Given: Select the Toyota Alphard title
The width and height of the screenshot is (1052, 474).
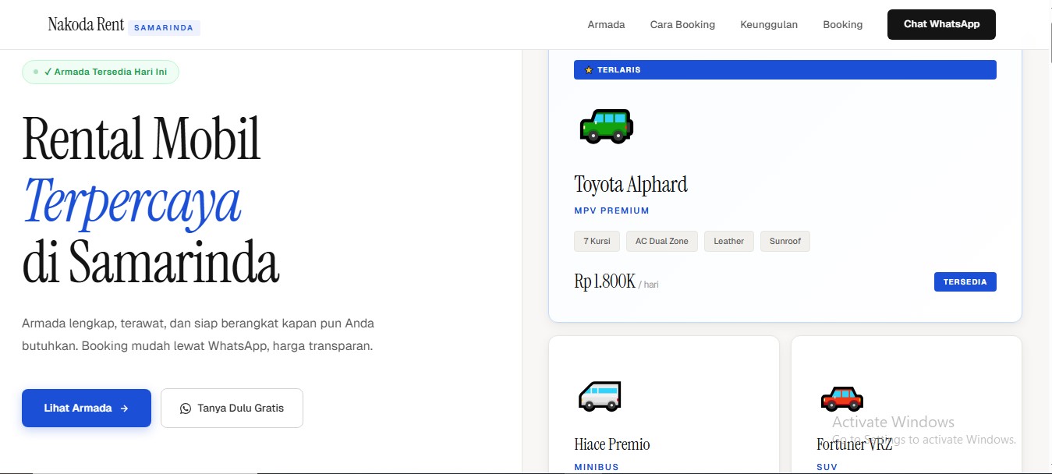Looking at the screenshot, I should 631,185.
